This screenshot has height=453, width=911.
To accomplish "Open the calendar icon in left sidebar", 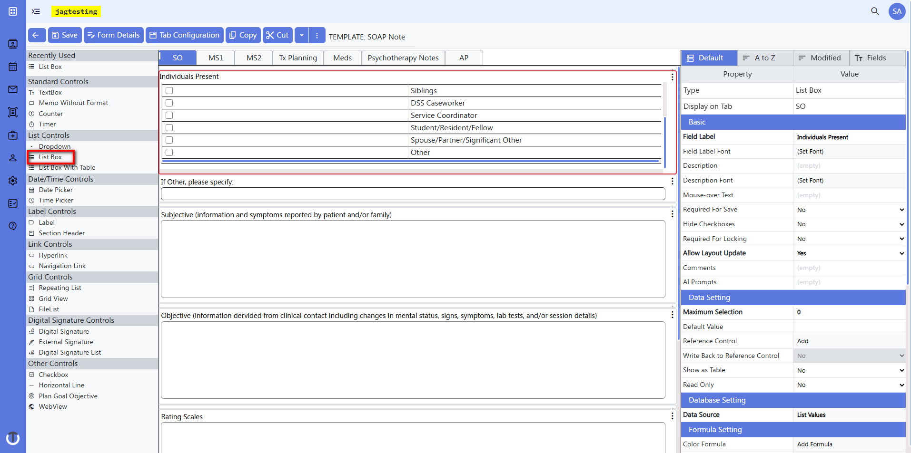I will point(13,67).
